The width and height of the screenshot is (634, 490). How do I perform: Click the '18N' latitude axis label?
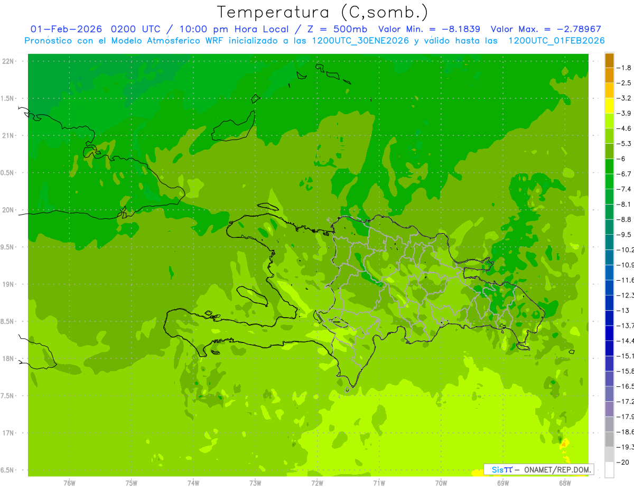click(7, 358)
